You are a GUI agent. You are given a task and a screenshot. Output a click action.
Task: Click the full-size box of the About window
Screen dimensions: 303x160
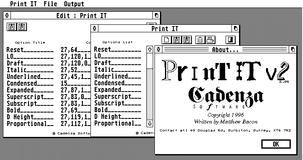pyautogui.click(x=293, y=50)
